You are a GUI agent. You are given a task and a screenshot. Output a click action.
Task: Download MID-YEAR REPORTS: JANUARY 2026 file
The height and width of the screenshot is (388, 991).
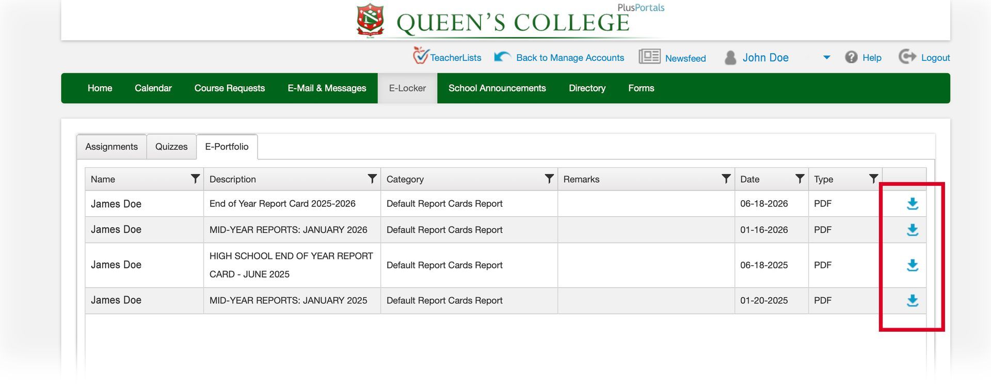[912, 230]
